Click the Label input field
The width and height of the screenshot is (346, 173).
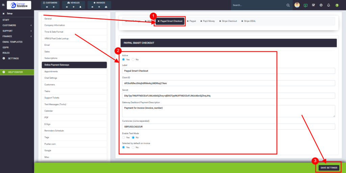point(229,71)
